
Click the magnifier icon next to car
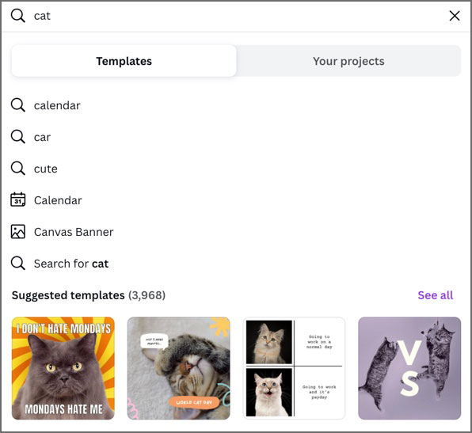17,137
